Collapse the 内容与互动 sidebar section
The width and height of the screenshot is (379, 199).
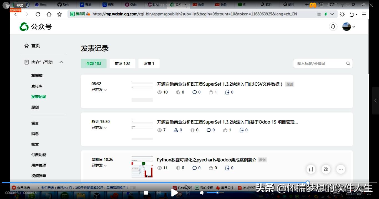tap(61, 62)
